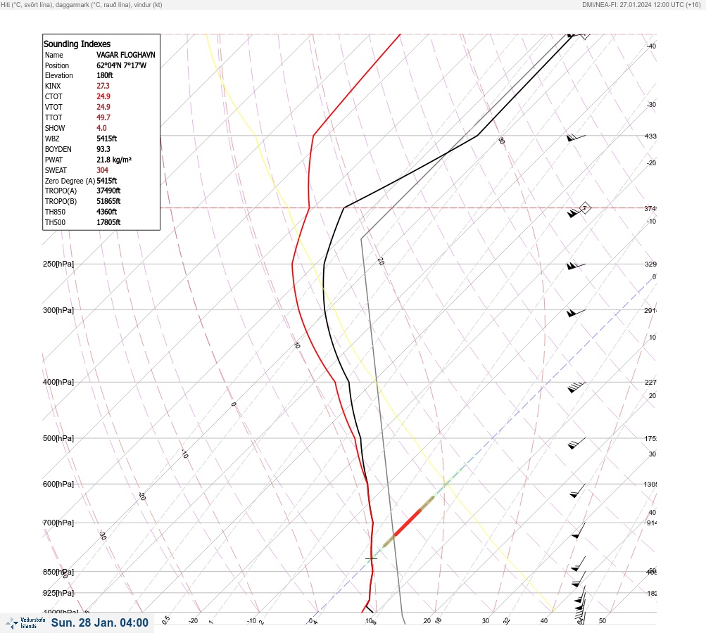Click the wind barb at 250 hPa
706x633 pixels.
[x=576, y=265]
